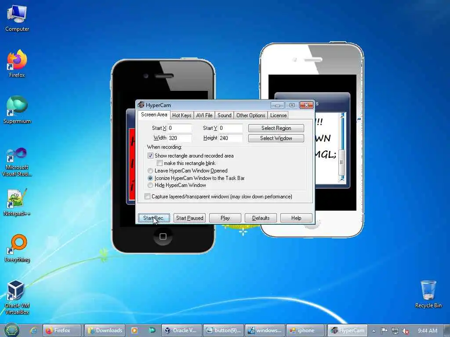Open the network tray icon
This screenshot has width=450, height=337.
tap(395, 331)
